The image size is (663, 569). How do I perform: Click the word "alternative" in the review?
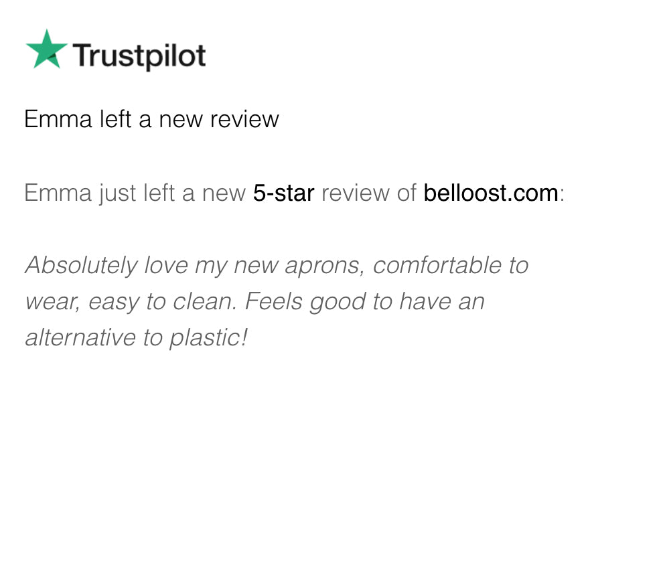pyautogui.click(x=80, y=337)
